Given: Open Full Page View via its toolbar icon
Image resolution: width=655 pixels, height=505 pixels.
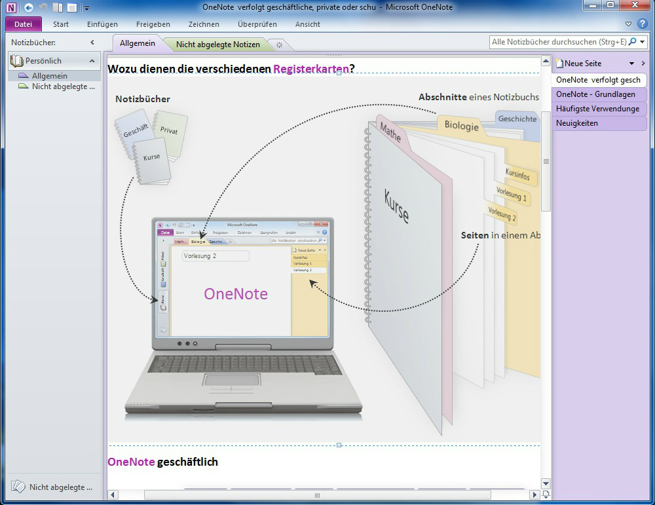Looking at the screenshot, I should tap(72, 7).
